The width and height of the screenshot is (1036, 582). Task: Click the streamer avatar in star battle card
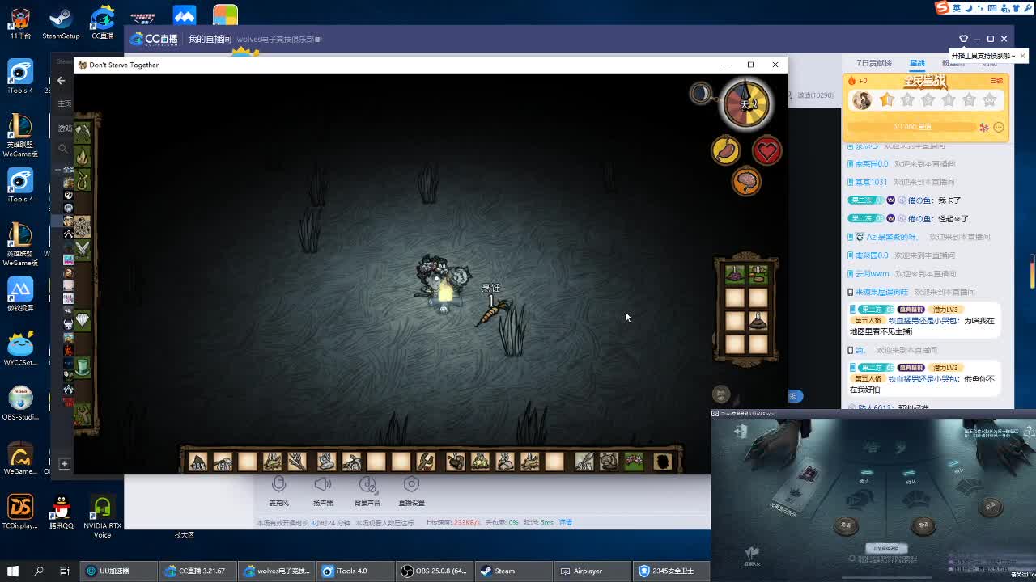click(861, 100)
